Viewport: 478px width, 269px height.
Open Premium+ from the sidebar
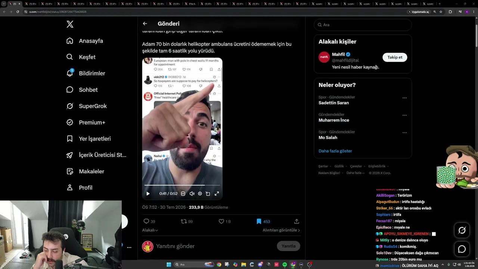pyautogui.click(x=86, y=123)
